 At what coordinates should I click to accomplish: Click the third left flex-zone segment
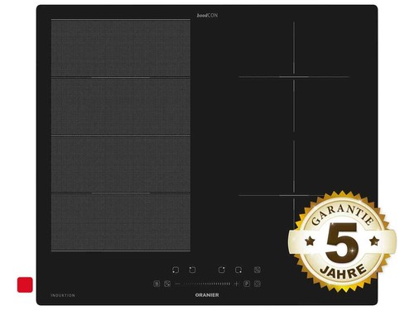pos(121,164)
